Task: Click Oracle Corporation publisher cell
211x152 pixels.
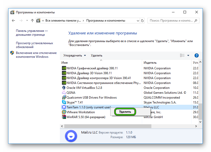Action: (157, 88)
